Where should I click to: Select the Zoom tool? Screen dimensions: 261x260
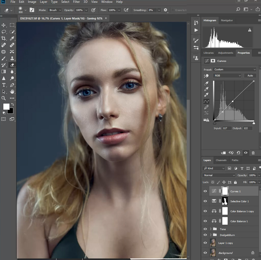pos(4,98)
